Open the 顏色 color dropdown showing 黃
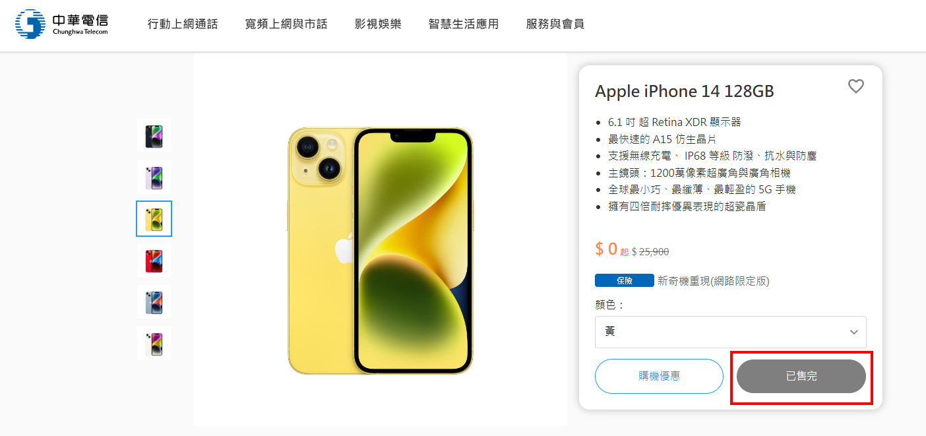This screenshot has height=436, width=926. tap(730, 332)
